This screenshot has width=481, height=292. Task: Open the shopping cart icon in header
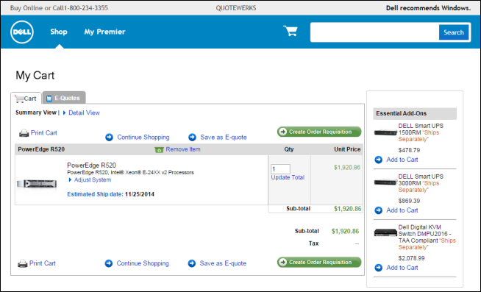(291, 31)
